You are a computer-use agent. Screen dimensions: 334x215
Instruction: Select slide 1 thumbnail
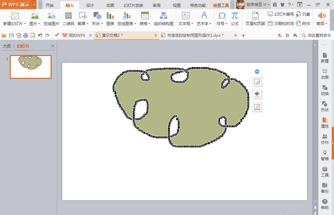[x=30, y=67]
